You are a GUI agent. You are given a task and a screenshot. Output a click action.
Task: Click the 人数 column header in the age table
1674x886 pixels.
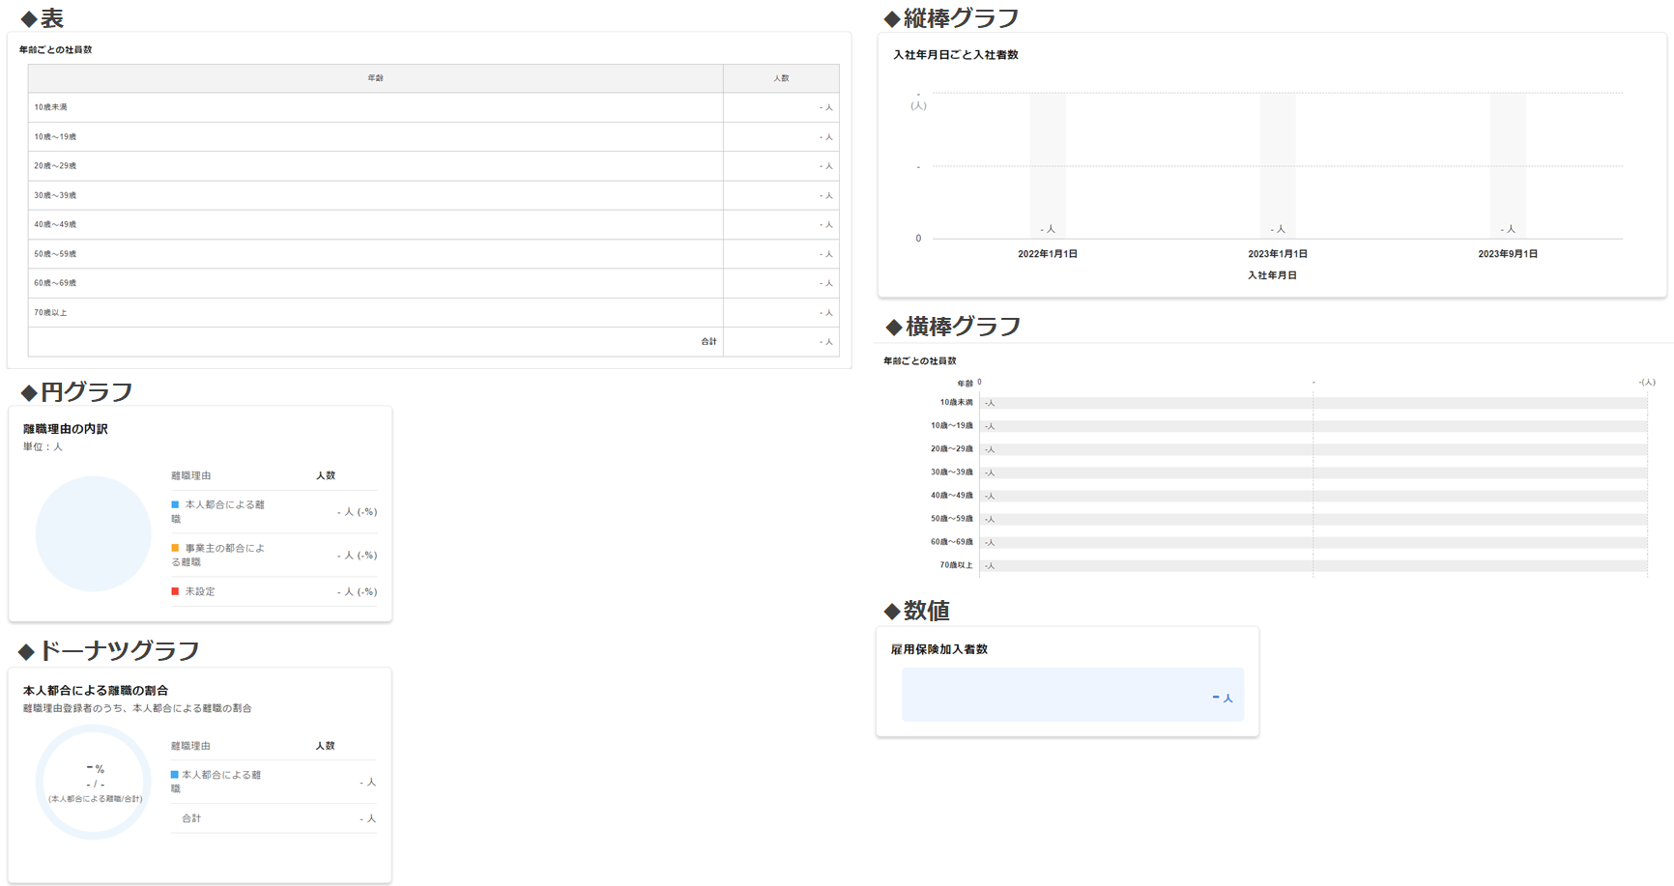pos(781,78)
